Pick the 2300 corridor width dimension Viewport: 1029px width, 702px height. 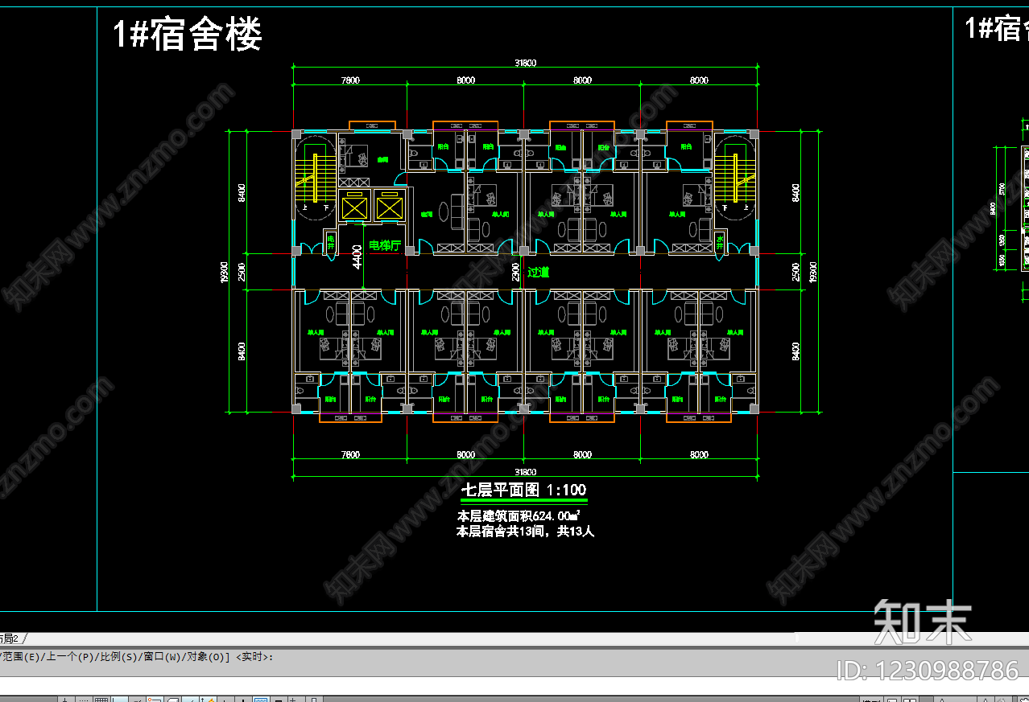pyautogui.click(x=516, y=272)
